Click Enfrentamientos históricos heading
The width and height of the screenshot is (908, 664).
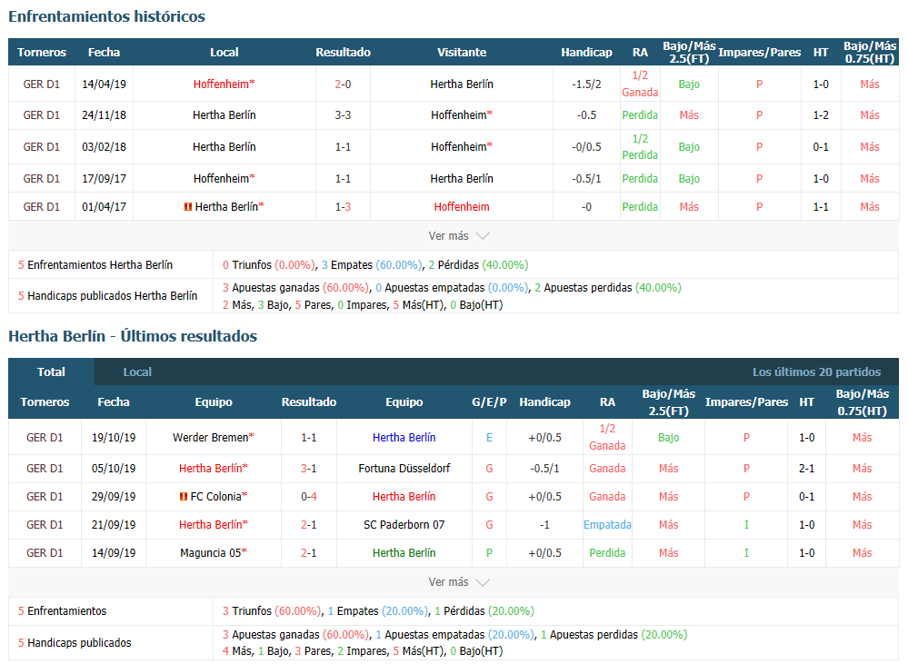click(x=106, y=16)
